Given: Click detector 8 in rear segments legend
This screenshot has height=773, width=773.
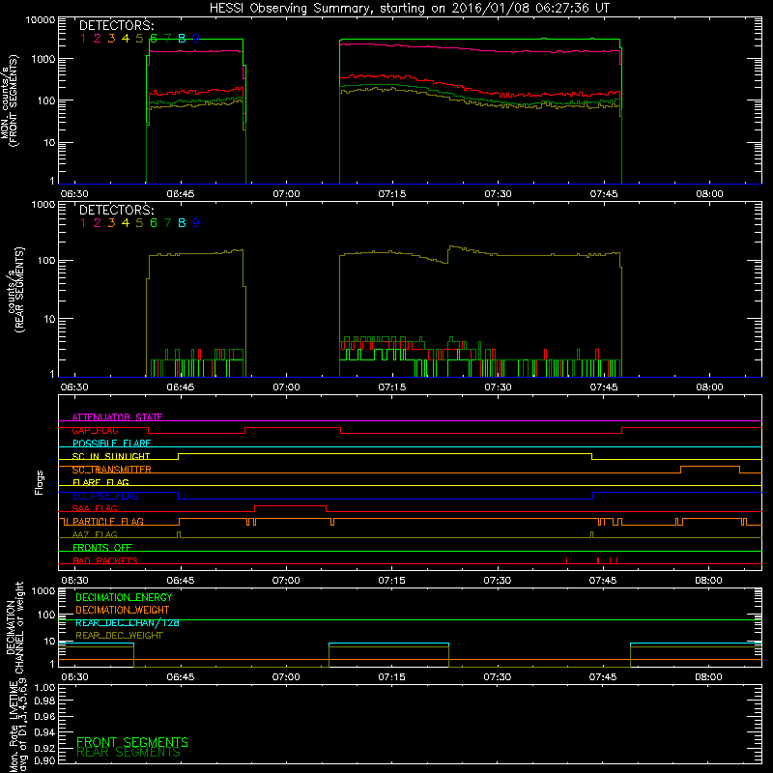Looking at the screenshot, I should pos(182,223).
